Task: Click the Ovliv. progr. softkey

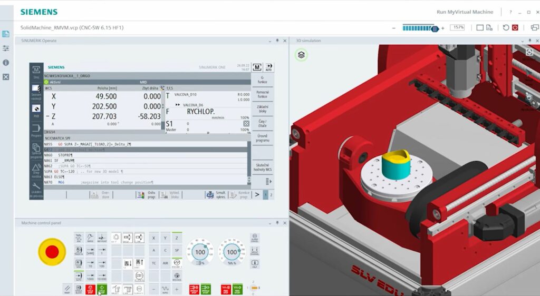Action: coord(147,195)
